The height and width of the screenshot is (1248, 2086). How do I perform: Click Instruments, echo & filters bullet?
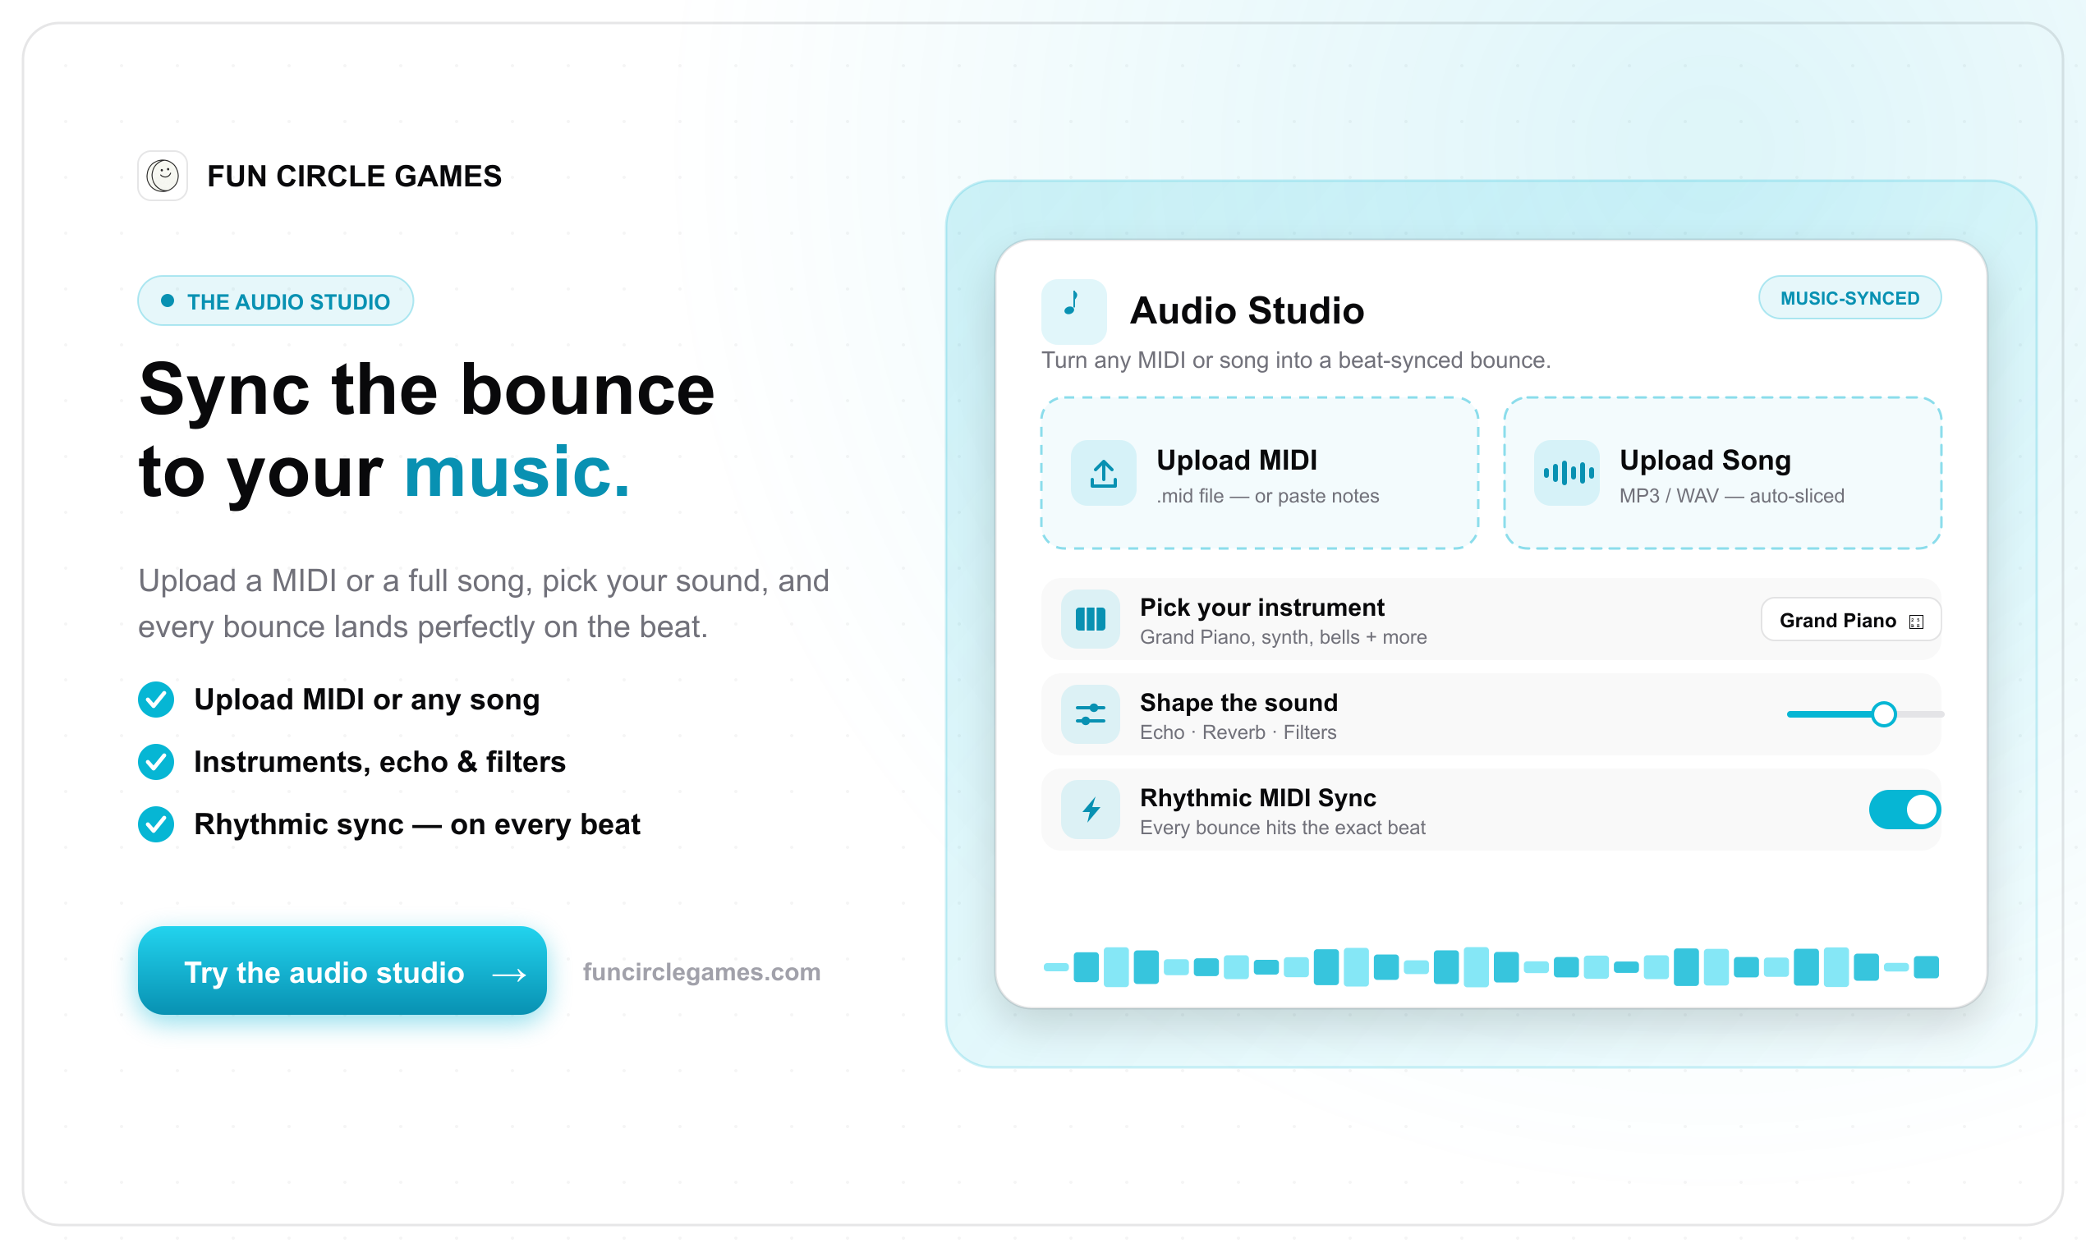click(x=379, y=762)
